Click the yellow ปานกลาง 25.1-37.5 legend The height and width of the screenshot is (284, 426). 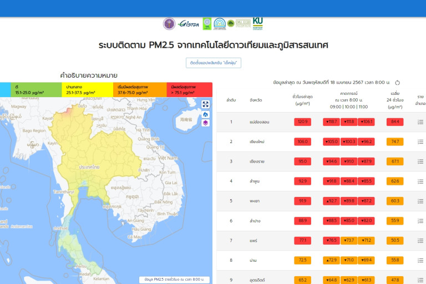pos(88,89)
